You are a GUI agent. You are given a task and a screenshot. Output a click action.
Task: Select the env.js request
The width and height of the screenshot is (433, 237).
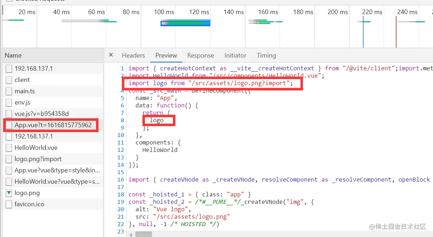53,102
